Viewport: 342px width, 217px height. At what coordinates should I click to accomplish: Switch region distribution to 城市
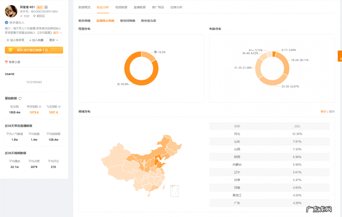pos(332,111)
